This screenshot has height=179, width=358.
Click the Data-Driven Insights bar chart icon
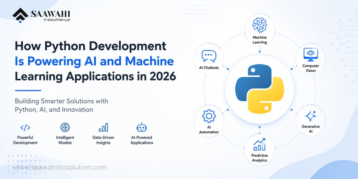[103, 128]
